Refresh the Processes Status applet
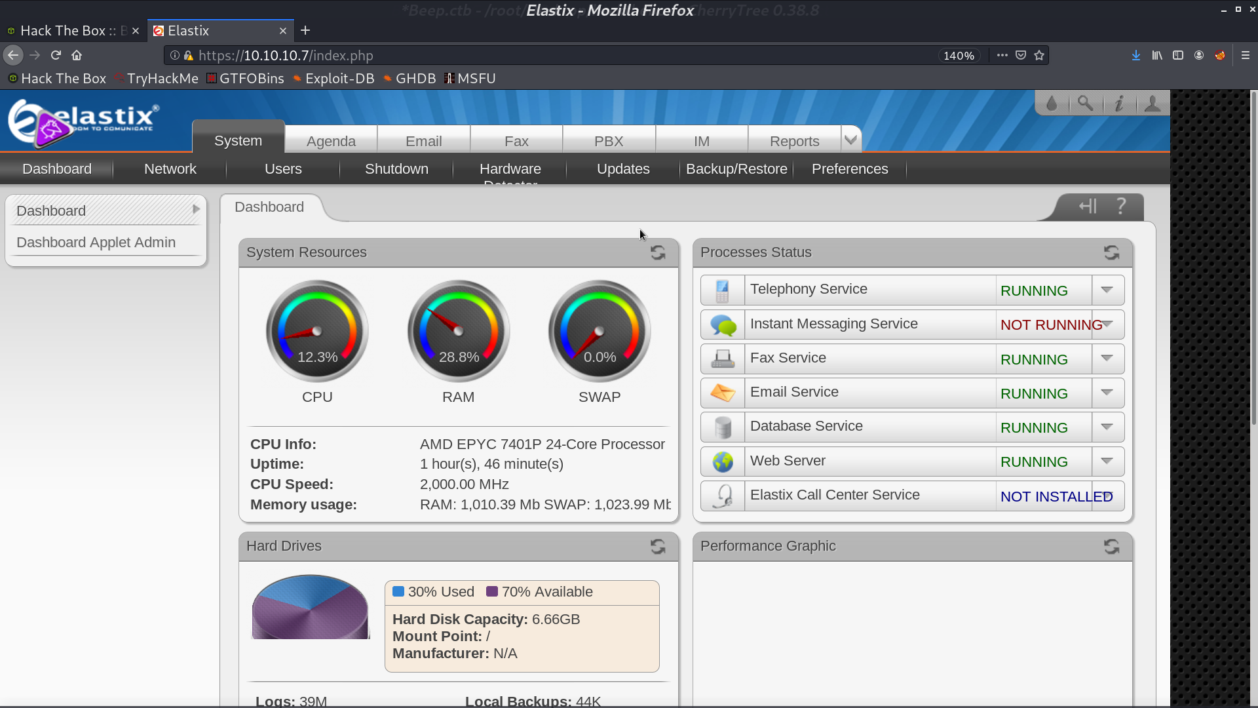 tap(1111, 252)
